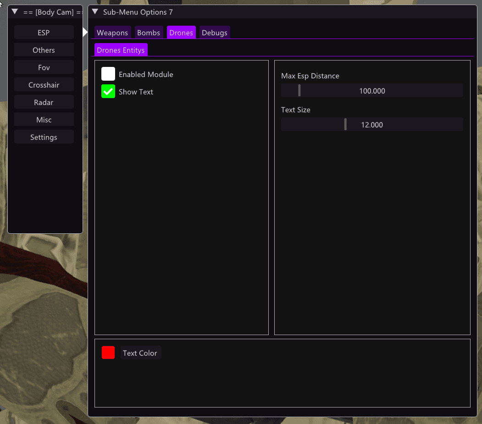
Task: Click the Max Esp Distance slider
Action: click(372, 91)
